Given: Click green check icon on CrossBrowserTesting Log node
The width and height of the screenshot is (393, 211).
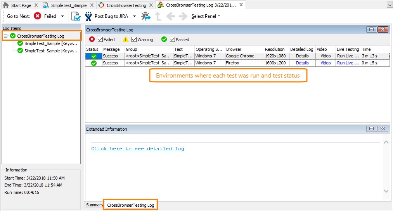Looking at the screenshot, I should click(13, 36).
